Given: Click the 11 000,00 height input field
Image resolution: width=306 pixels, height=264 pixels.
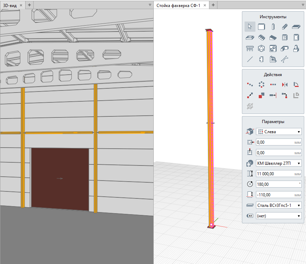Looking at the screenshot, I should 275,174.
